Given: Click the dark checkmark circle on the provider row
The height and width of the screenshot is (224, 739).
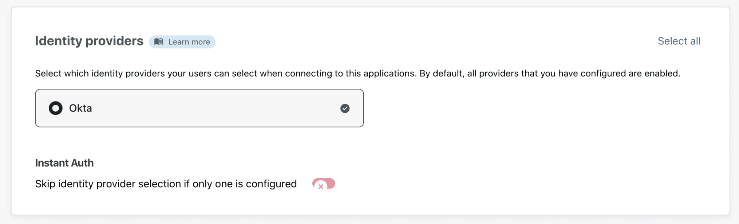Looking at the screenshot, I should [x=345, y=108].
